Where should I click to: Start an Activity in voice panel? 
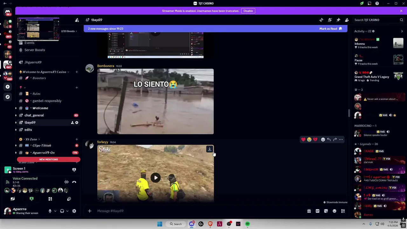(x=50, y=199)
